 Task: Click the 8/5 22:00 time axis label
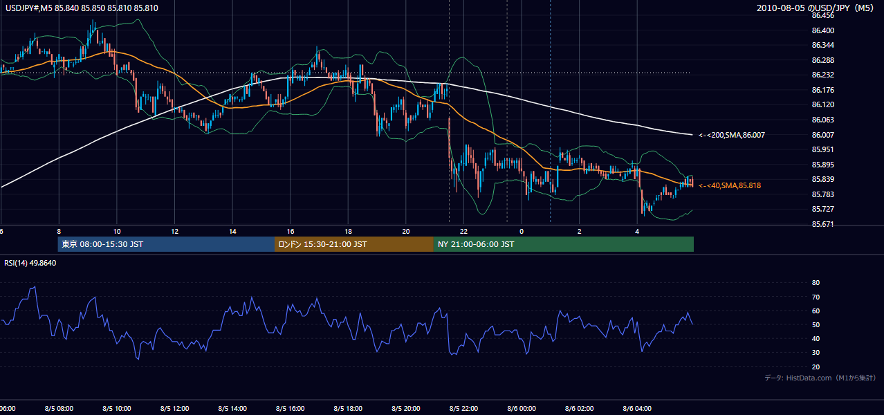point(464,409)
